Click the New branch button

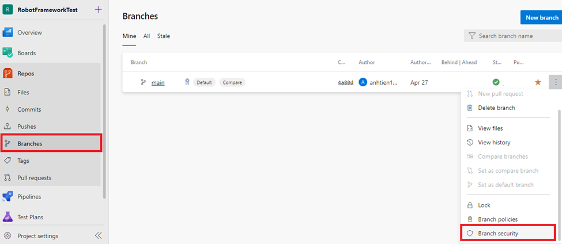[541, 17]
